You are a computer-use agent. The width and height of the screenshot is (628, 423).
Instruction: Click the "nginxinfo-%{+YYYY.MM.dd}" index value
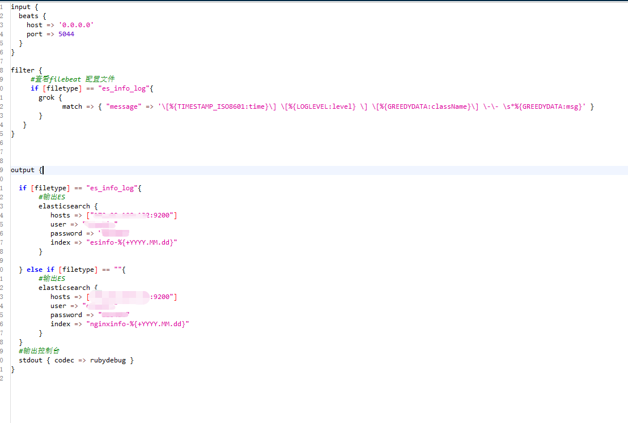(137, 324)
